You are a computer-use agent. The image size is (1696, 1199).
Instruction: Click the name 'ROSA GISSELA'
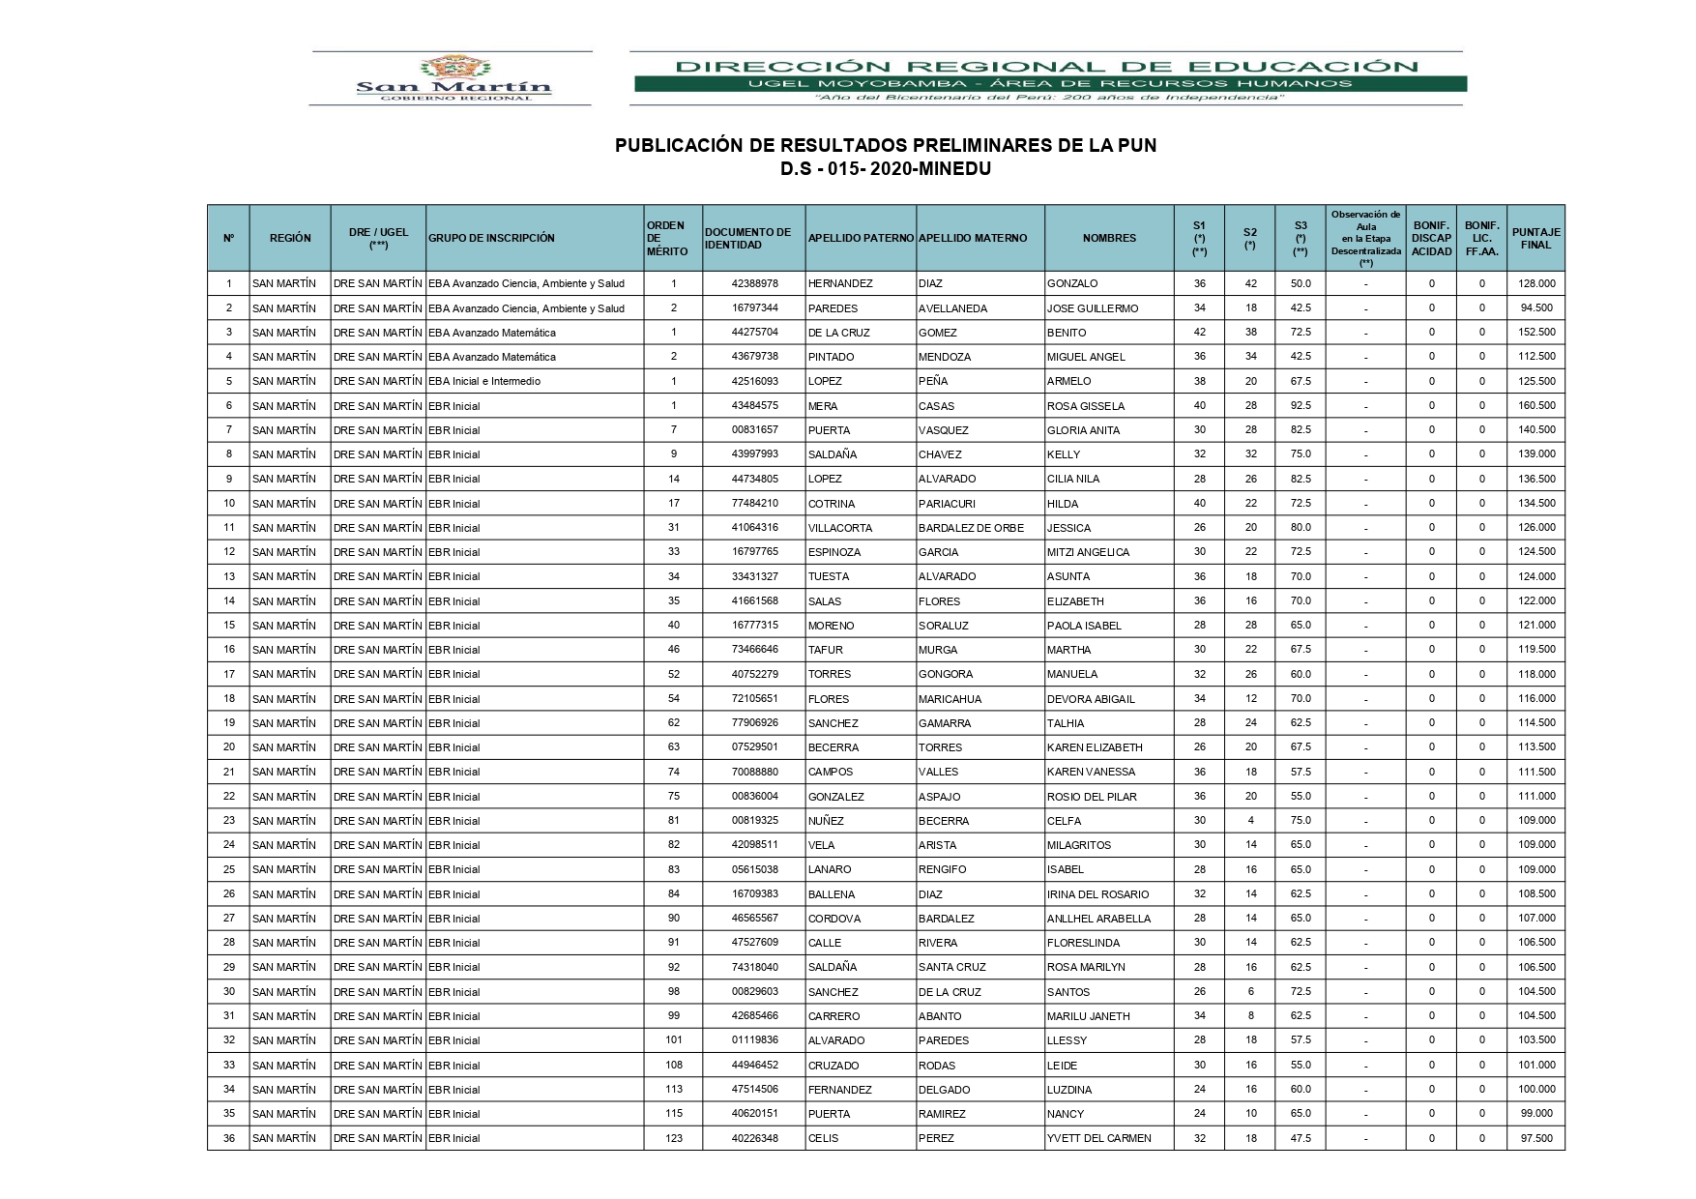coord(1086,406)
